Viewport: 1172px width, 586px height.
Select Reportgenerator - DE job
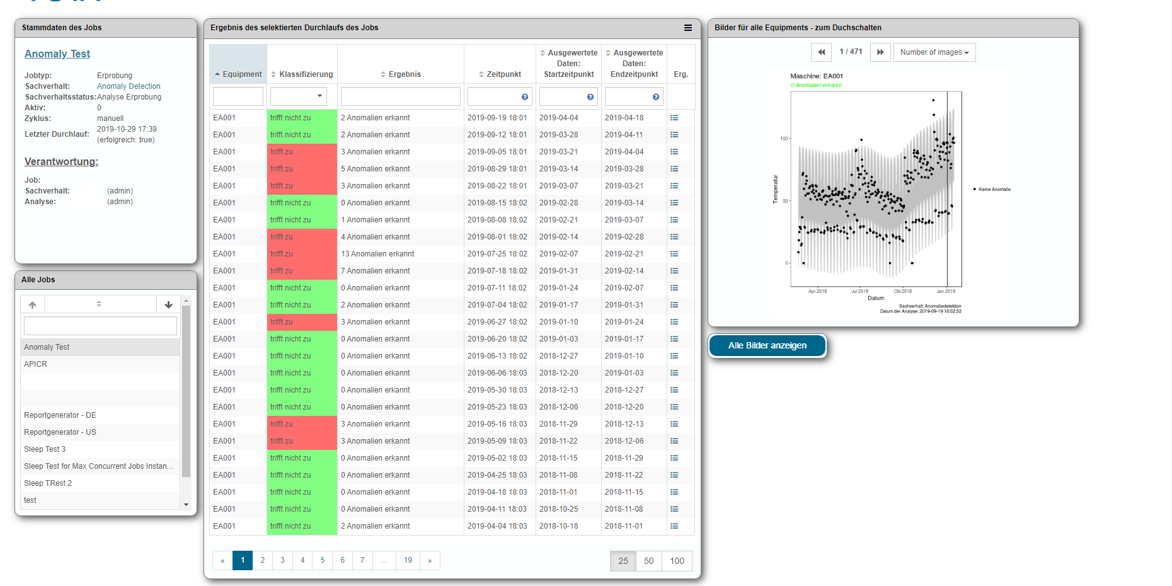[x=100, y=415]
